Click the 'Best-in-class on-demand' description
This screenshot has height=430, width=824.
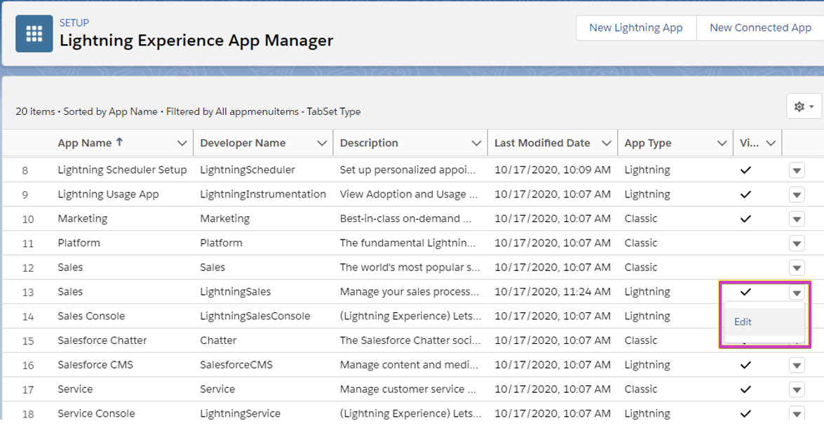(x=405, y=219)
